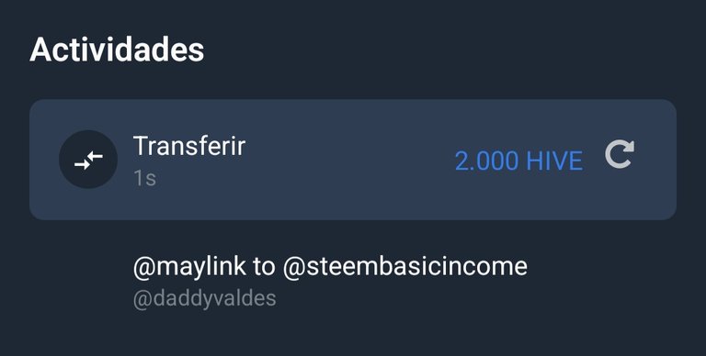706x356 pixels.
Task: Click the dark circle behind transfer arrows
Action: point(88,159)
